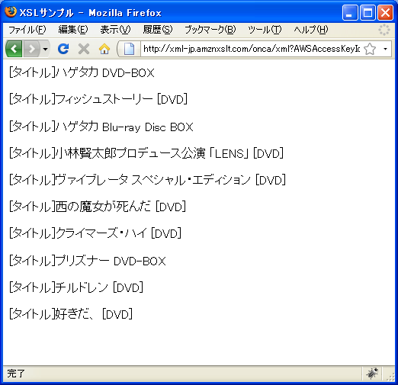Open the ブックマーク(B) menu
The height and width of the screenshot is (385, 398).
(210, 30)
